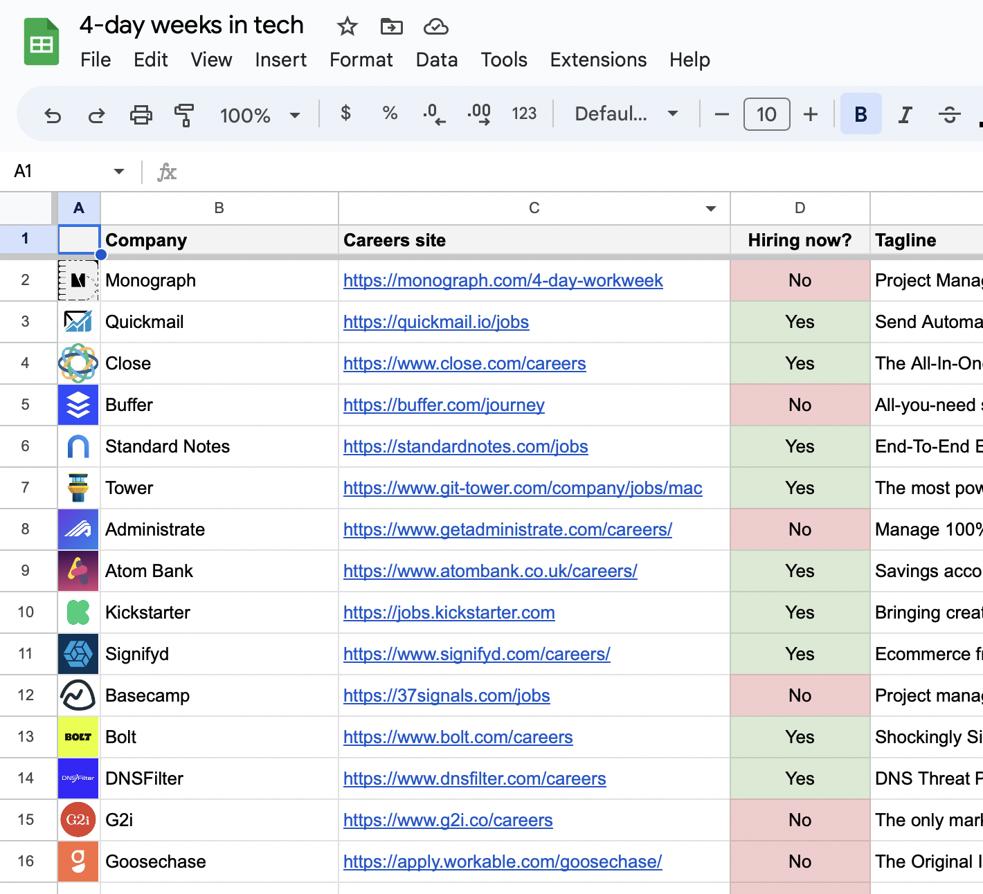Open the zoom 100% dropdown
Viewport: 983px width, 894px height.
(x=260, y=115)
